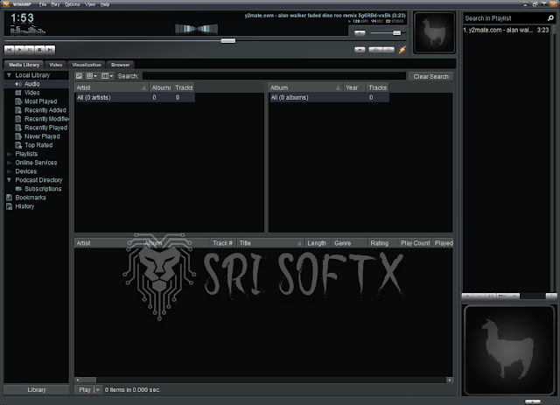
Task: Expand the Online Services tree node
Action: (x=9, y=163)
